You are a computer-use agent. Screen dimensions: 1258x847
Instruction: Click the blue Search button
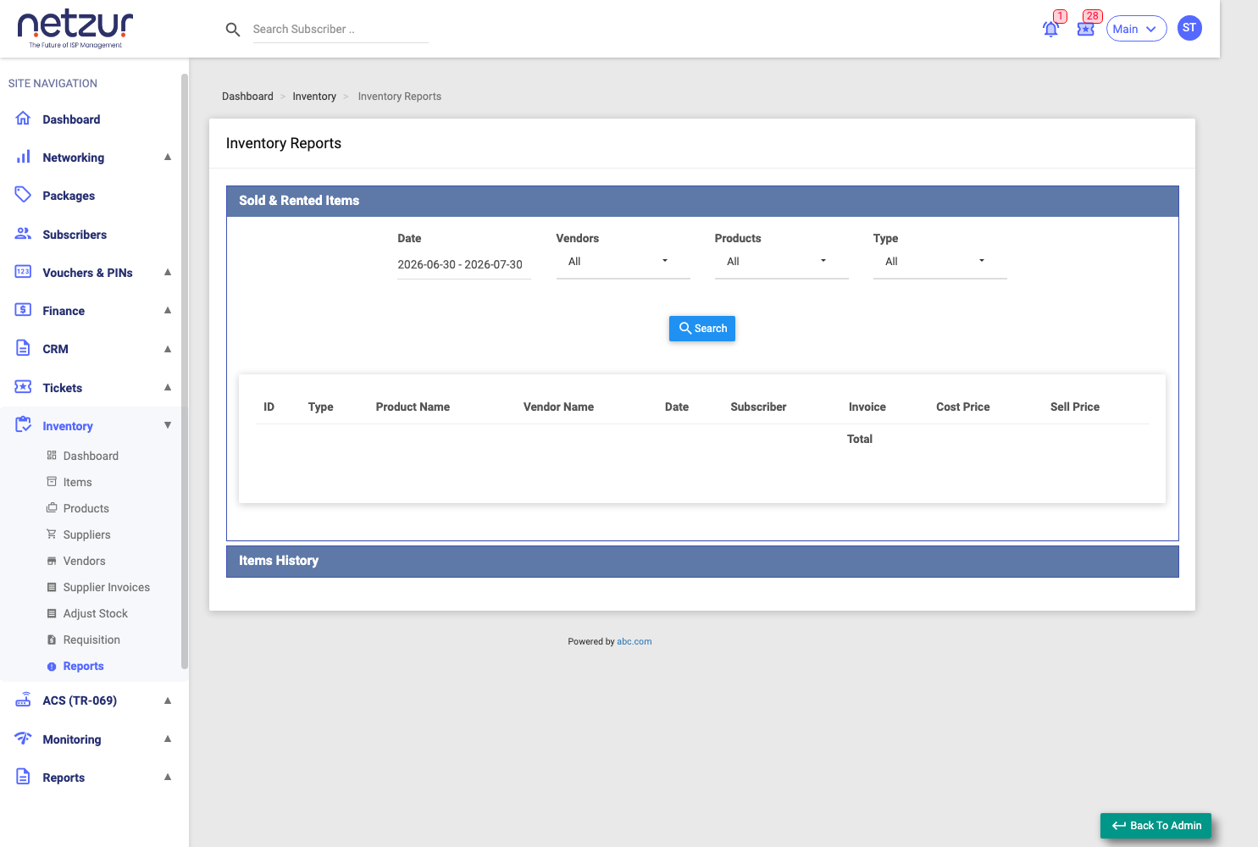click(x=702, y=329)
